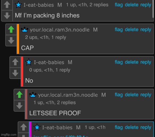Reply to the "LETSSEE PROOF" comment
This screenshot has width=155, height=137.
(146, 95)
